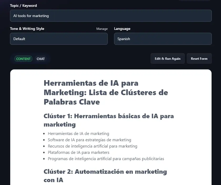Screen dimensions: 221x185
Task: Click the Clúster 2 section heading
Action: coord(105,176)
